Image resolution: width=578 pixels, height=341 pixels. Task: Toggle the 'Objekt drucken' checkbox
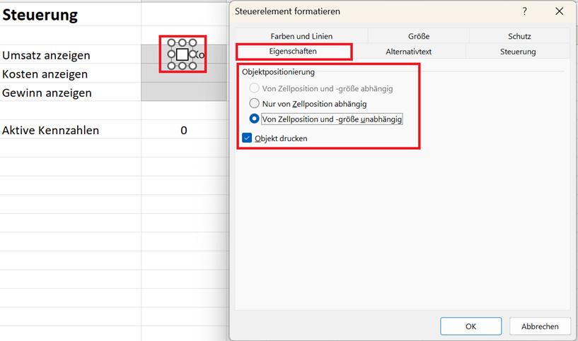(x=247, y=138)
